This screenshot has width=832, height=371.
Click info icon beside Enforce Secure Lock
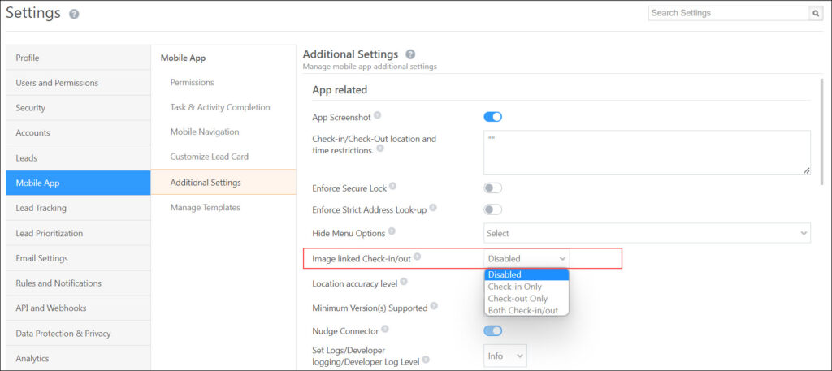(392, 186)
